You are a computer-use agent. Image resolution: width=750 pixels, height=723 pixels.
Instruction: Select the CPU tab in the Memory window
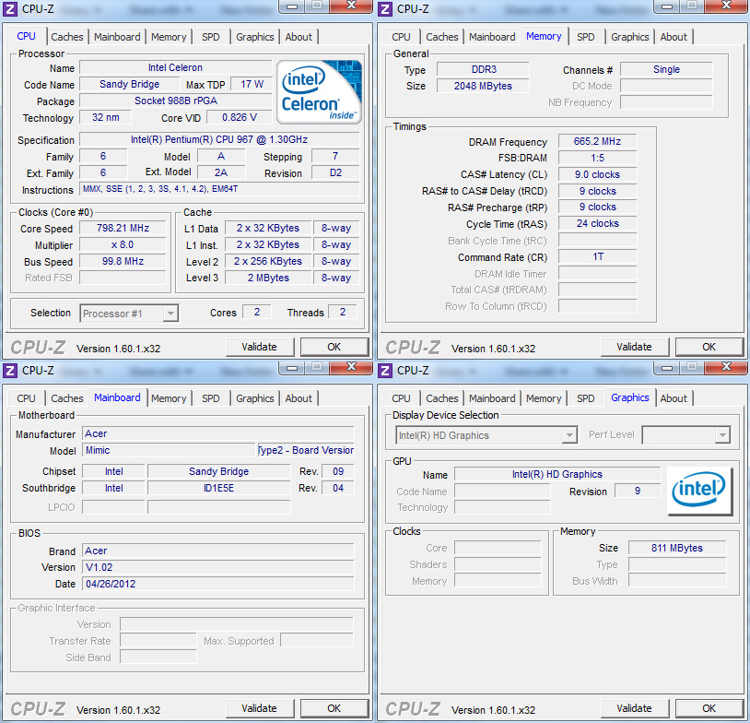click(401, 37)
